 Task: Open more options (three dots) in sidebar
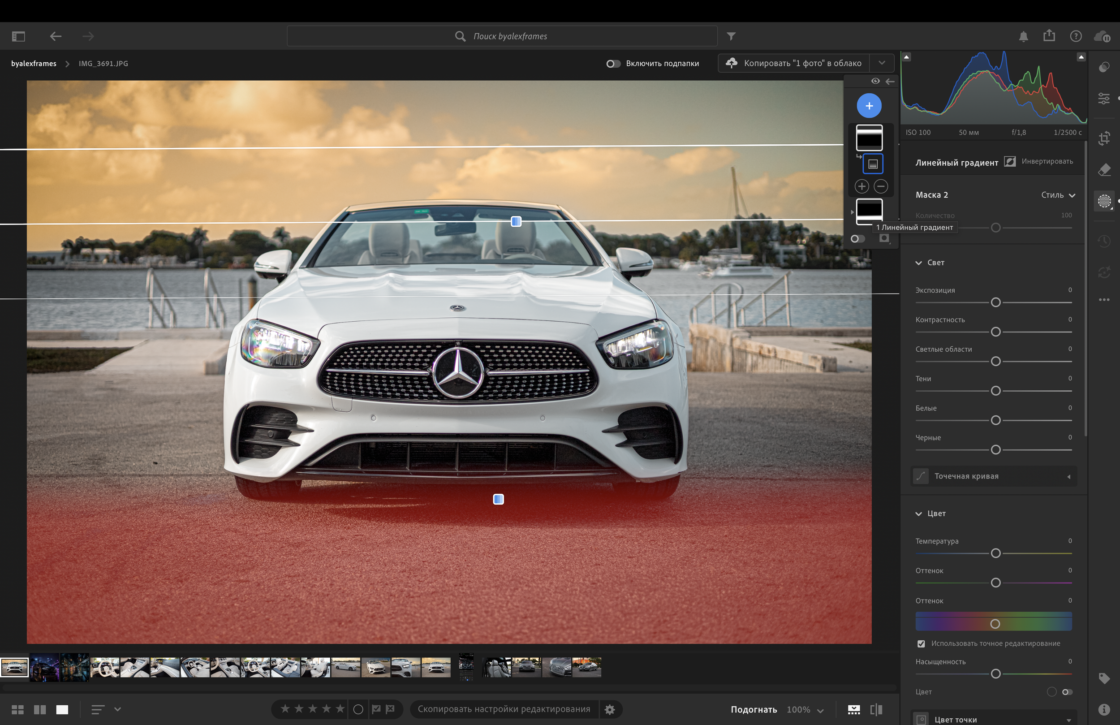1104,299
